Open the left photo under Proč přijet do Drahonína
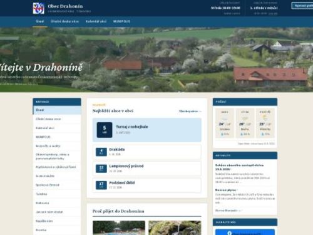 click(x=119, y=227)
